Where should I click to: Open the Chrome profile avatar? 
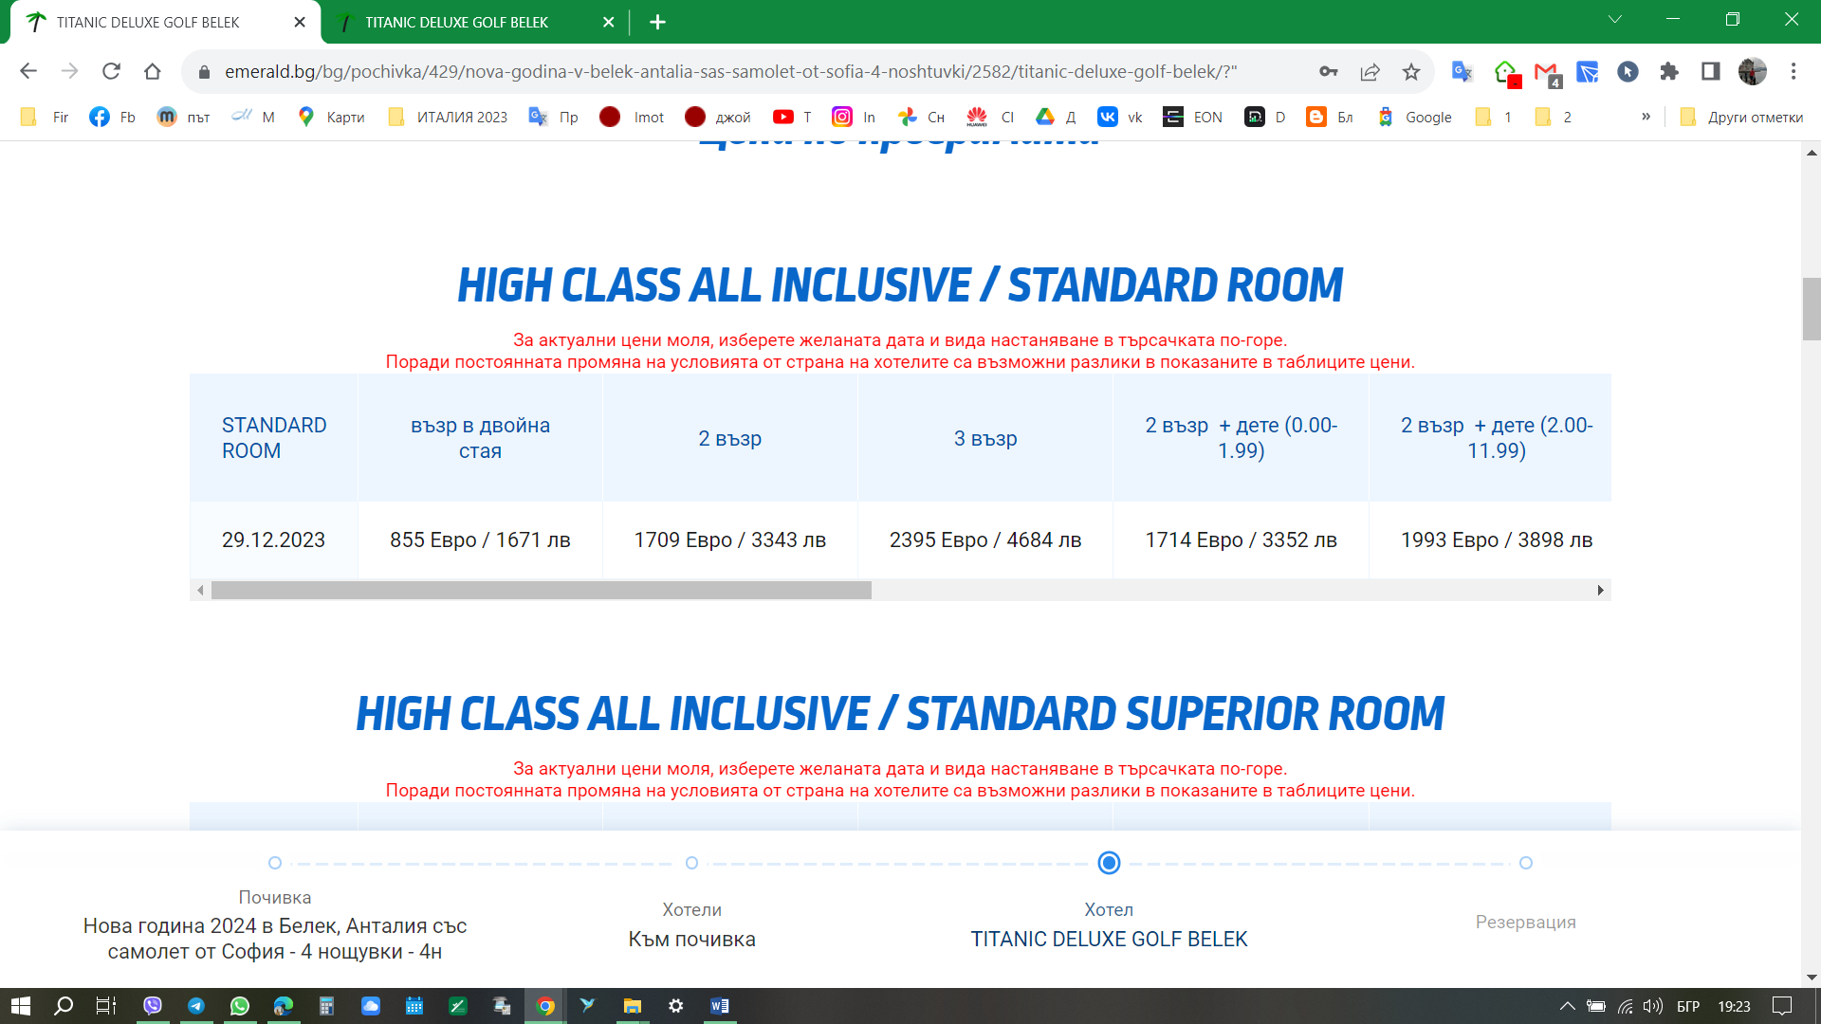(x=1752, y=71)
